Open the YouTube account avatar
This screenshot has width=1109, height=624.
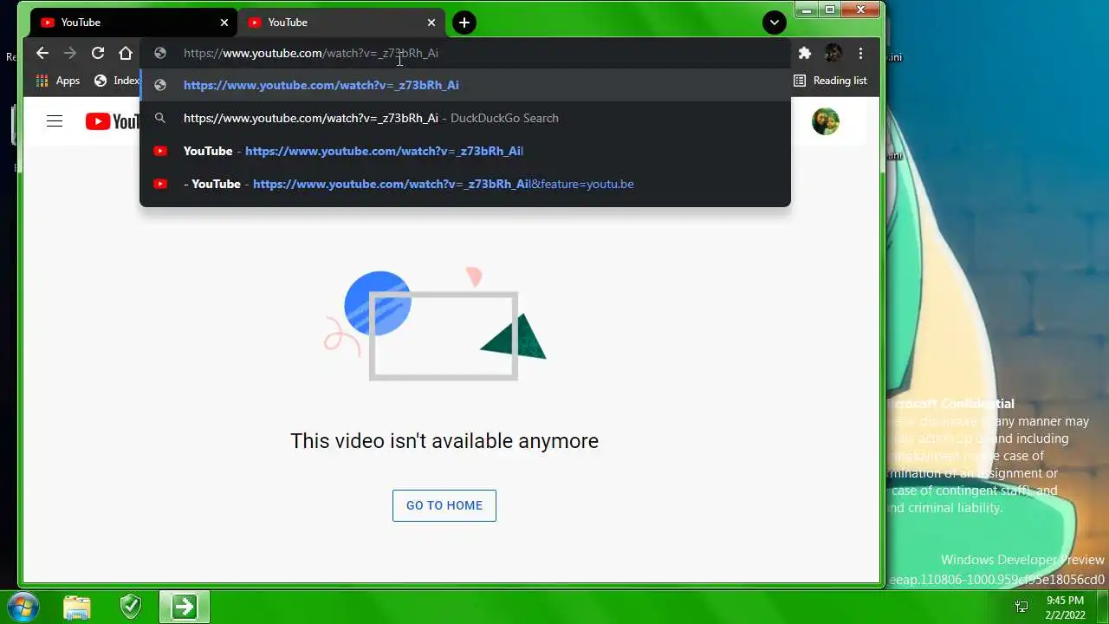(826, 121)
